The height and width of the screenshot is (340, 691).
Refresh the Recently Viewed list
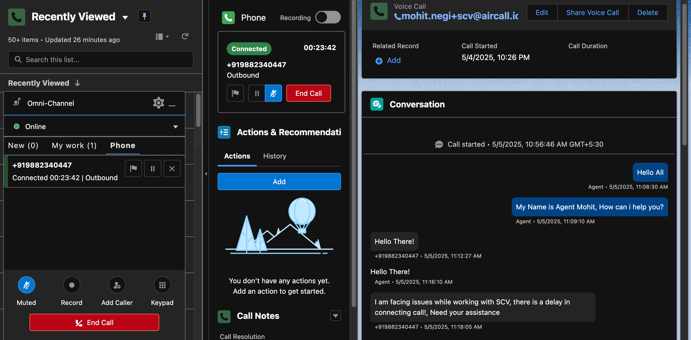185,36
